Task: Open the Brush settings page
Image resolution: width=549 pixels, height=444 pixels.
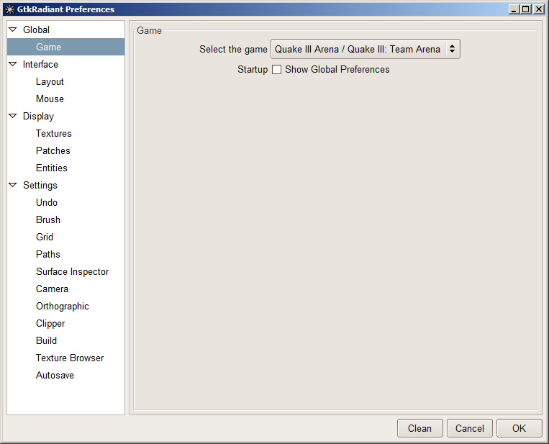Action: click(x=48, y=219)
